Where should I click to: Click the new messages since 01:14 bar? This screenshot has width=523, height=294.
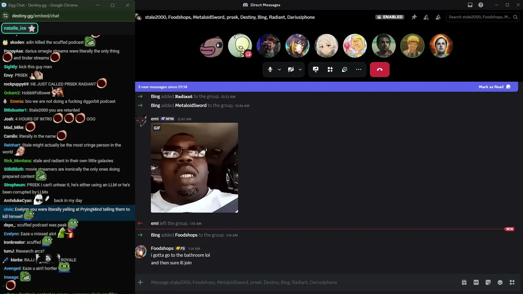click(326, 87)
